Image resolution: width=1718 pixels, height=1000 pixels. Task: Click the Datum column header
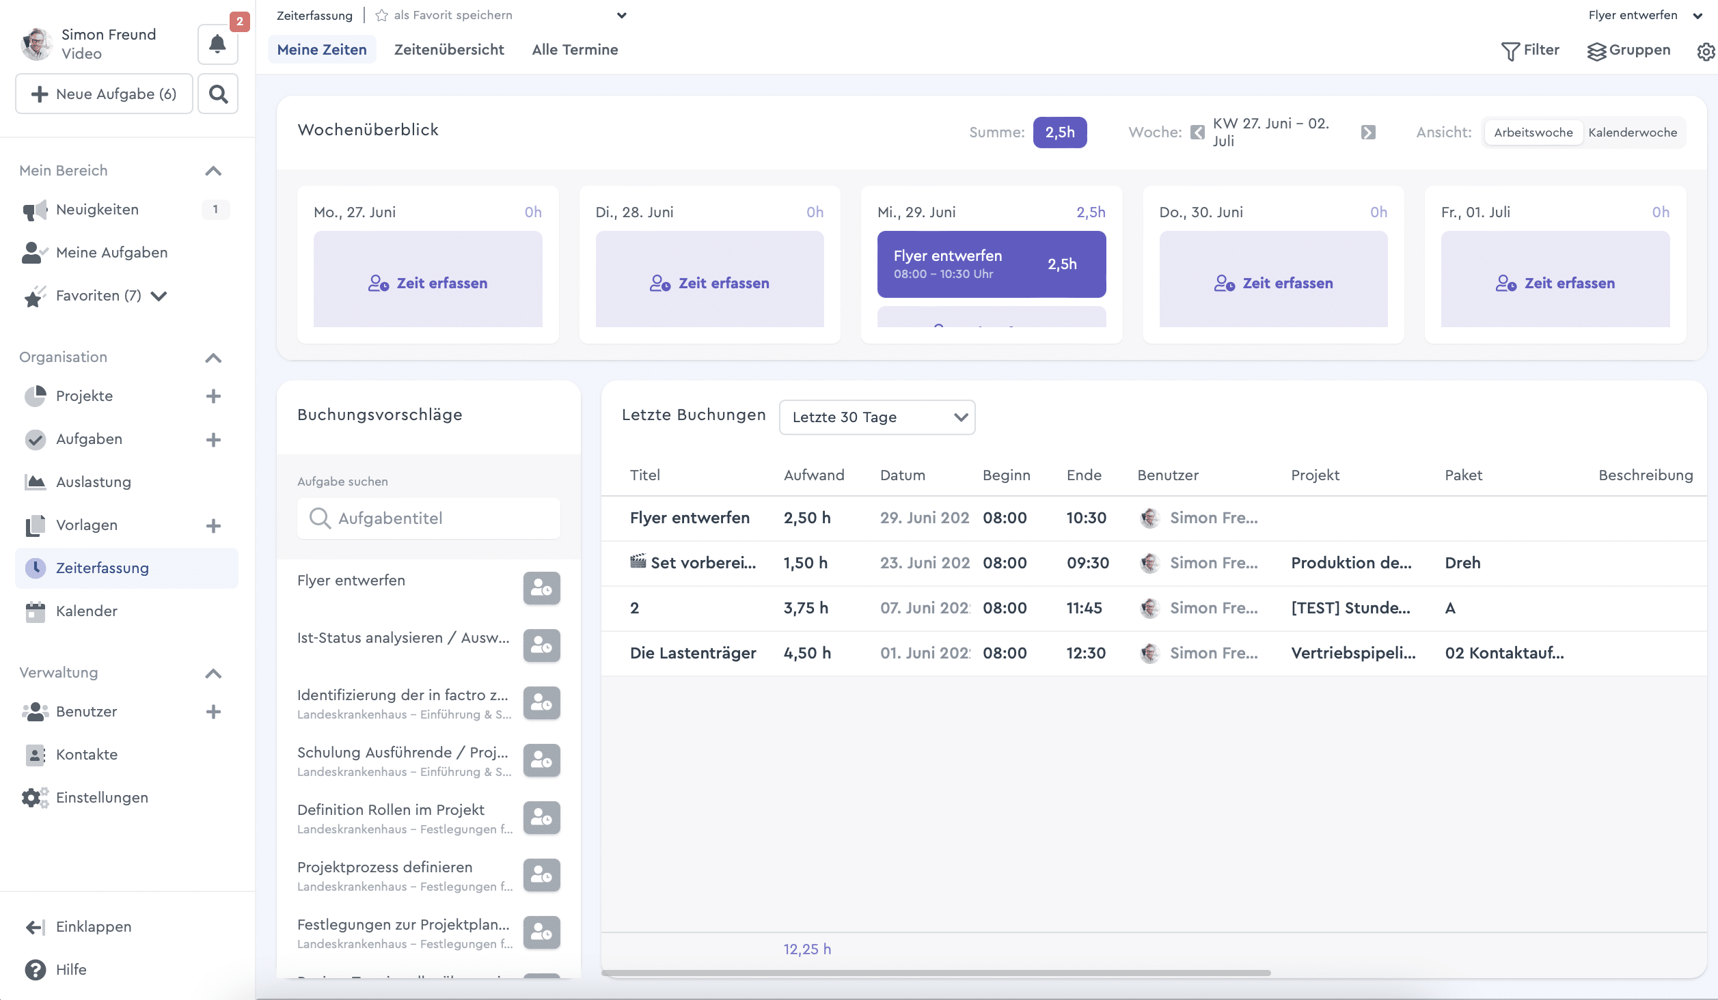point(902,475)
